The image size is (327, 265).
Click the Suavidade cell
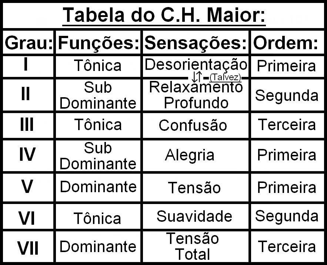(x=194, y=216)
